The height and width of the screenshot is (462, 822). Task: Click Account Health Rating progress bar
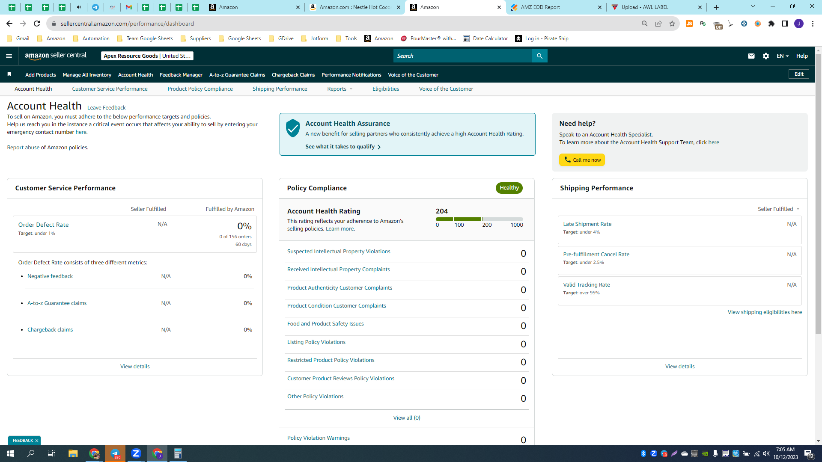click(479, 219)
